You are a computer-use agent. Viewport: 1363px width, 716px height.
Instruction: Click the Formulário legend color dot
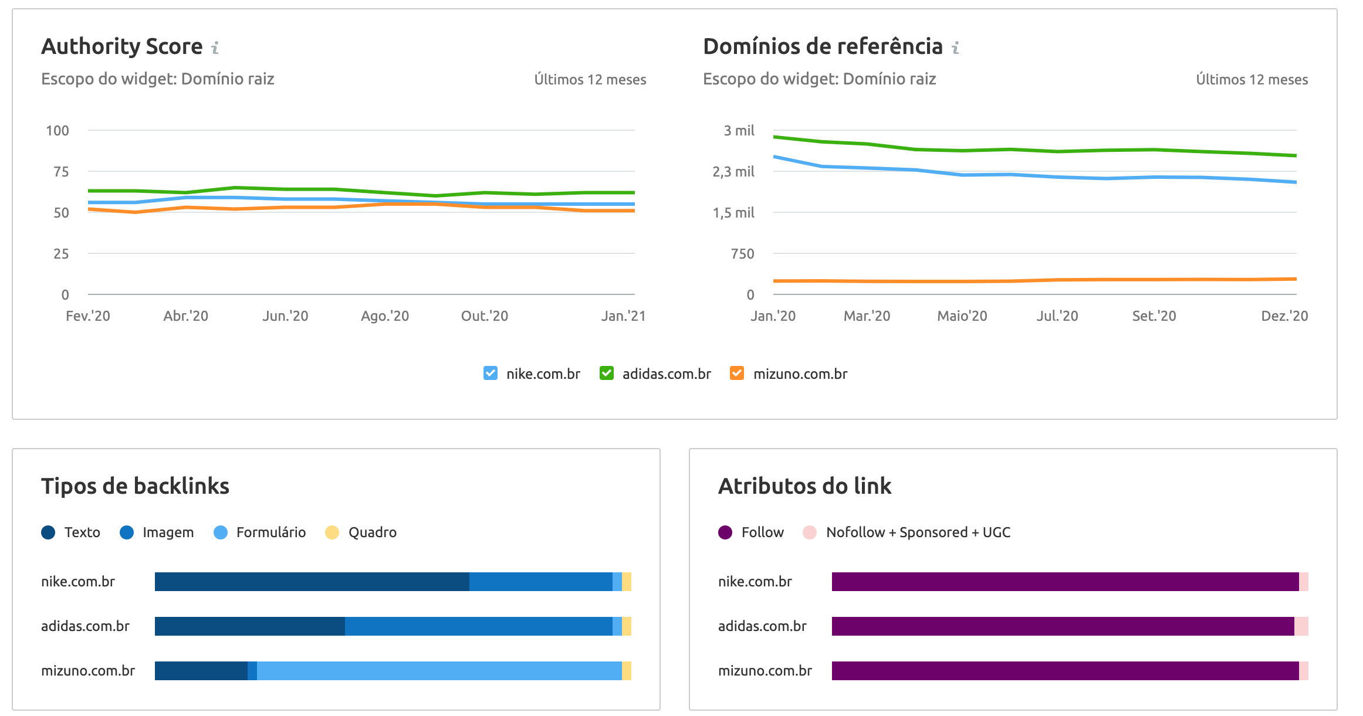[221, 532]
